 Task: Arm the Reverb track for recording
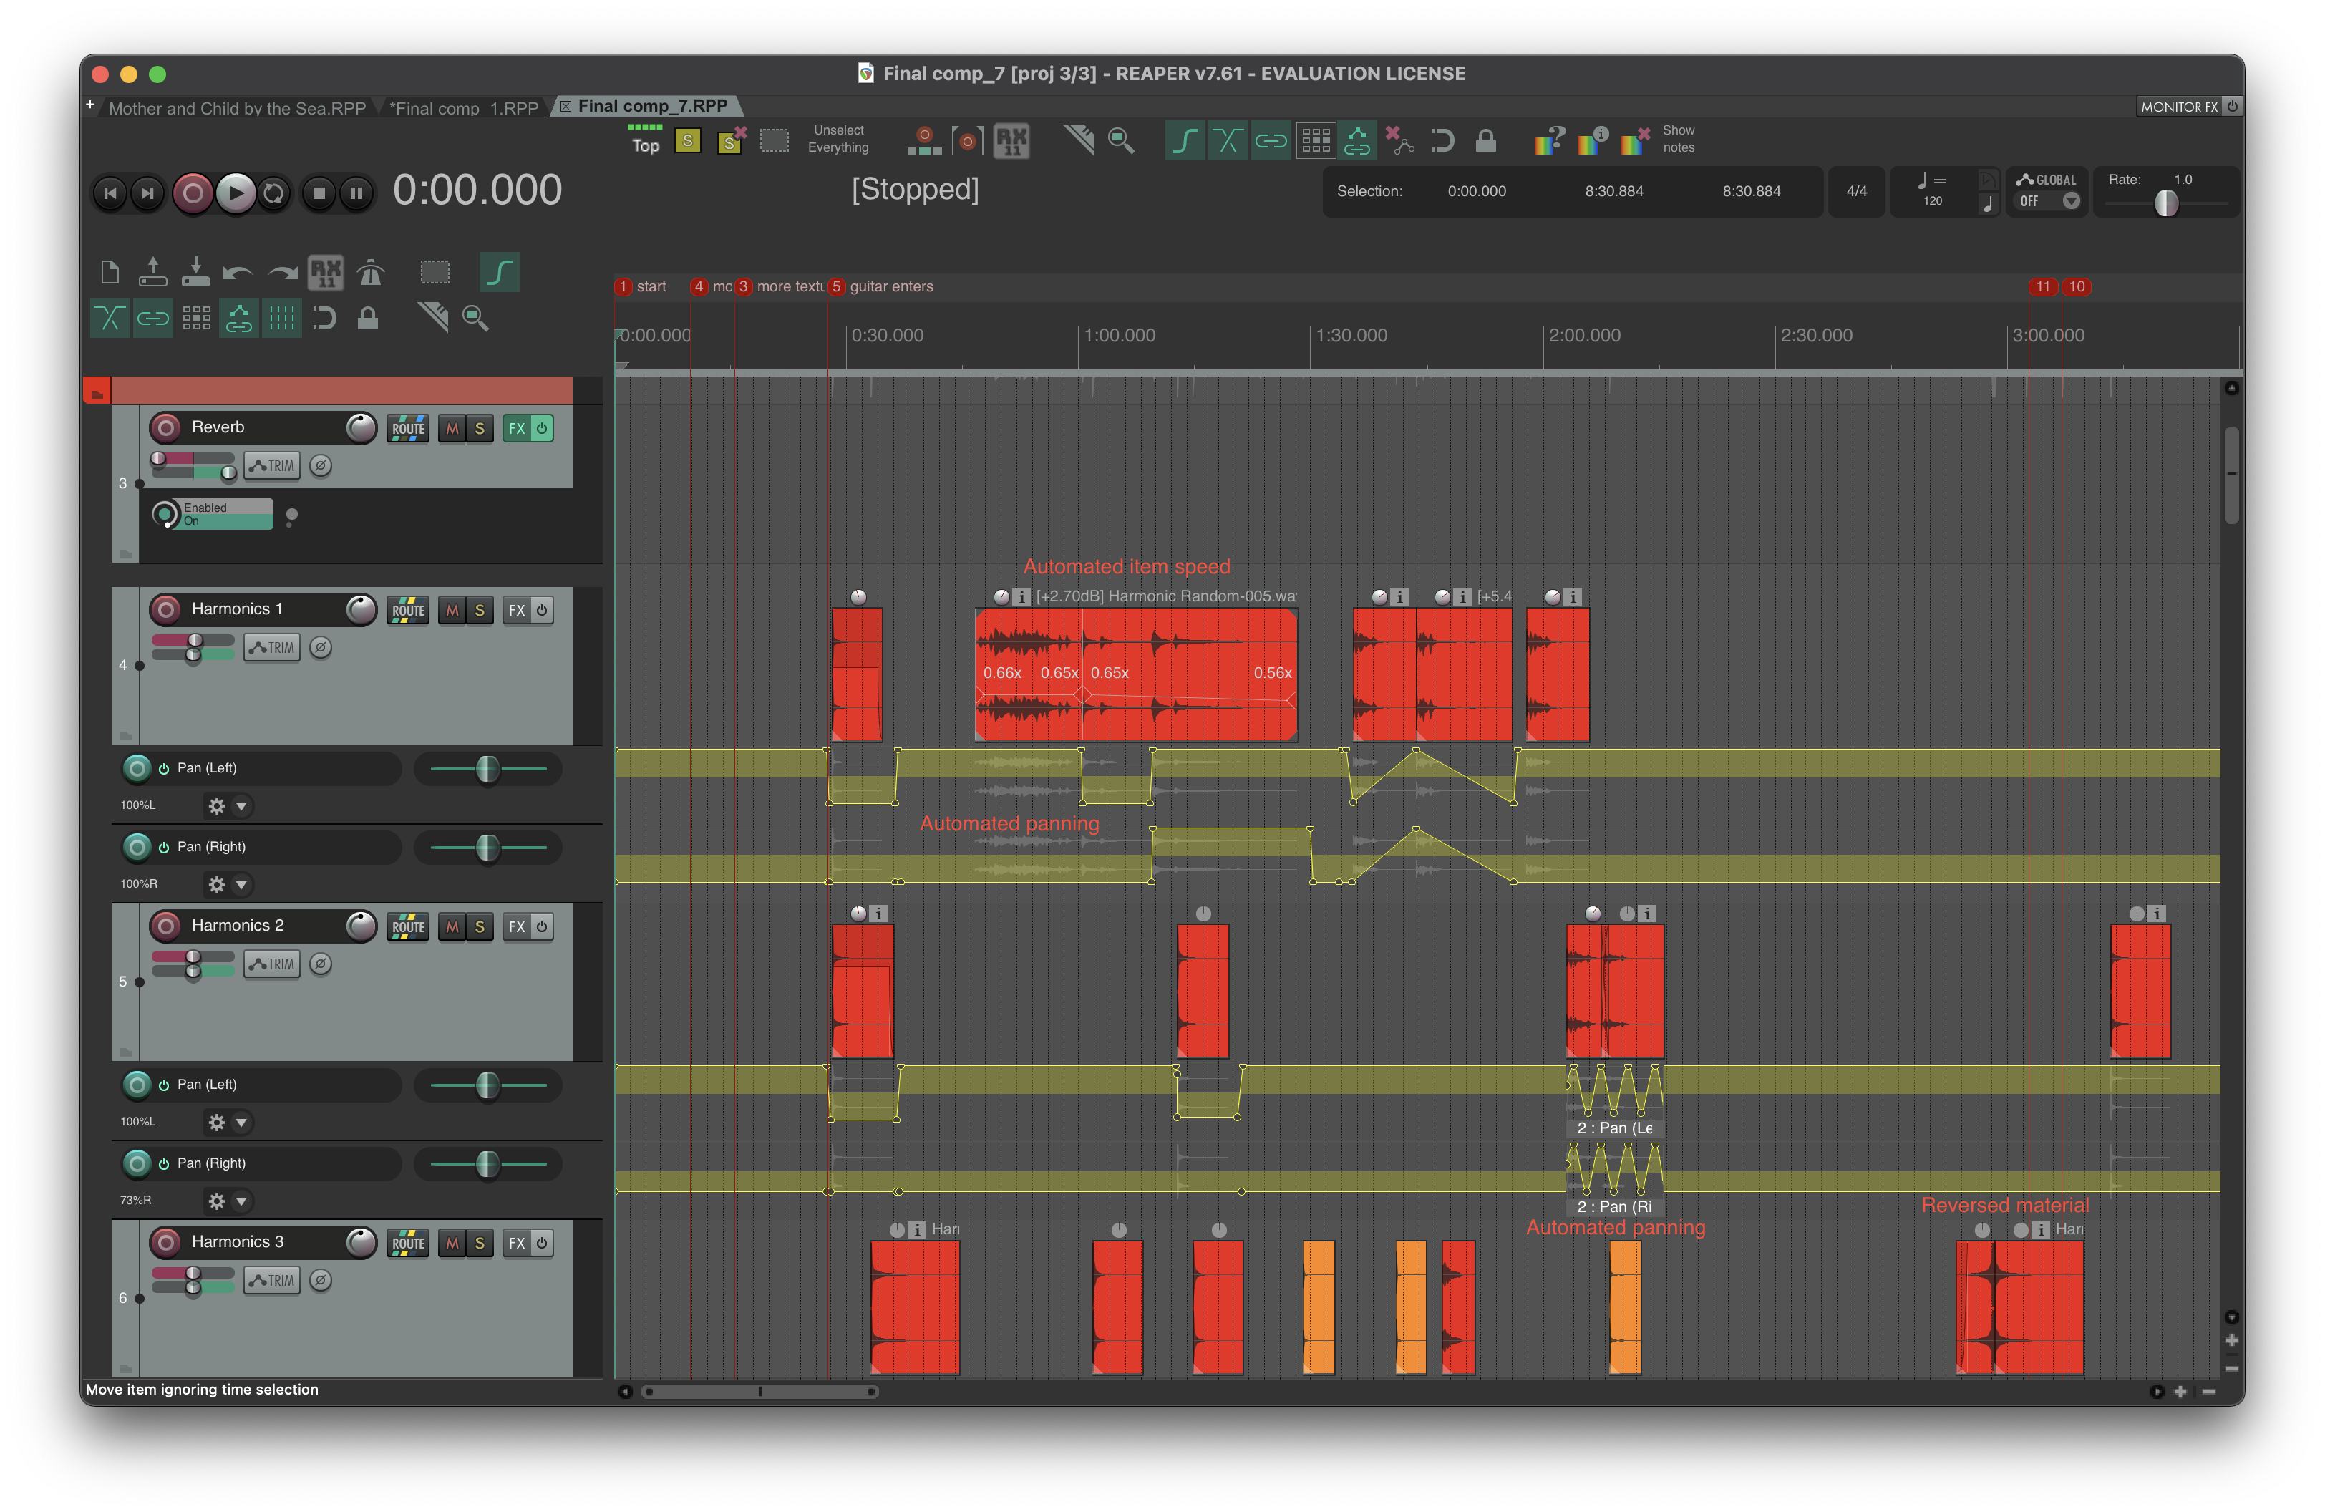click(166, 428)
